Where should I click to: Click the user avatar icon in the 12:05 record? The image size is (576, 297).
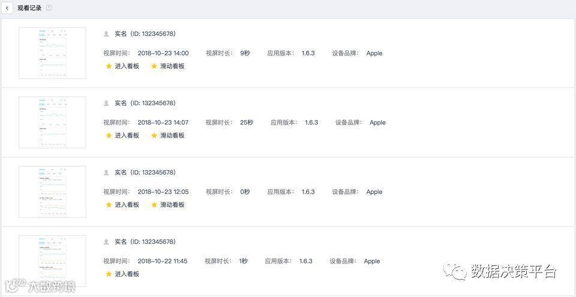pyautogui.click(x=107, y=173)
